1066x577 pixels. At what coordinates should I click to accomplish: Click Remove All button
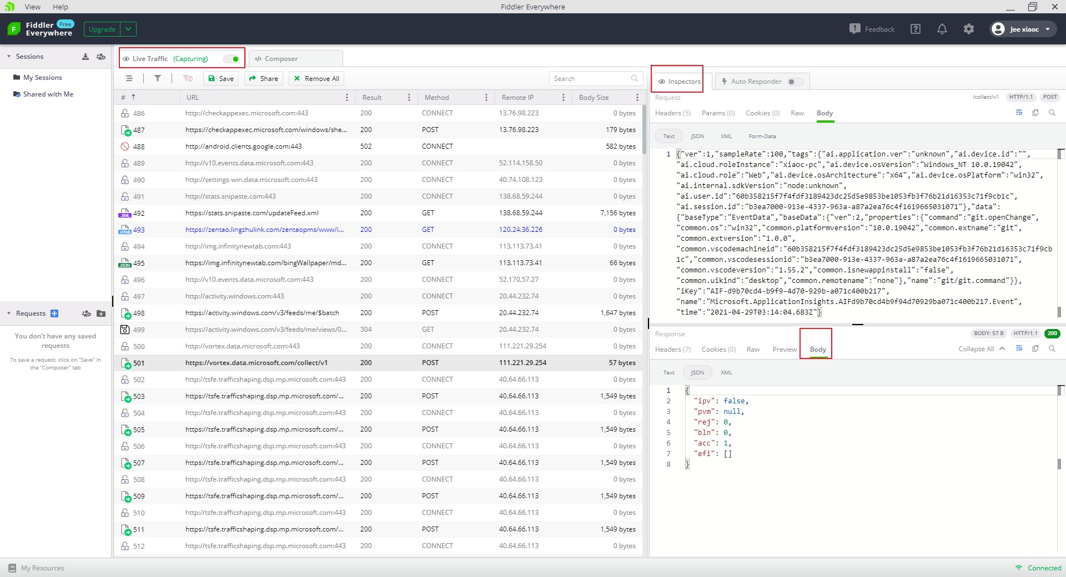click(x=316, y=78)
